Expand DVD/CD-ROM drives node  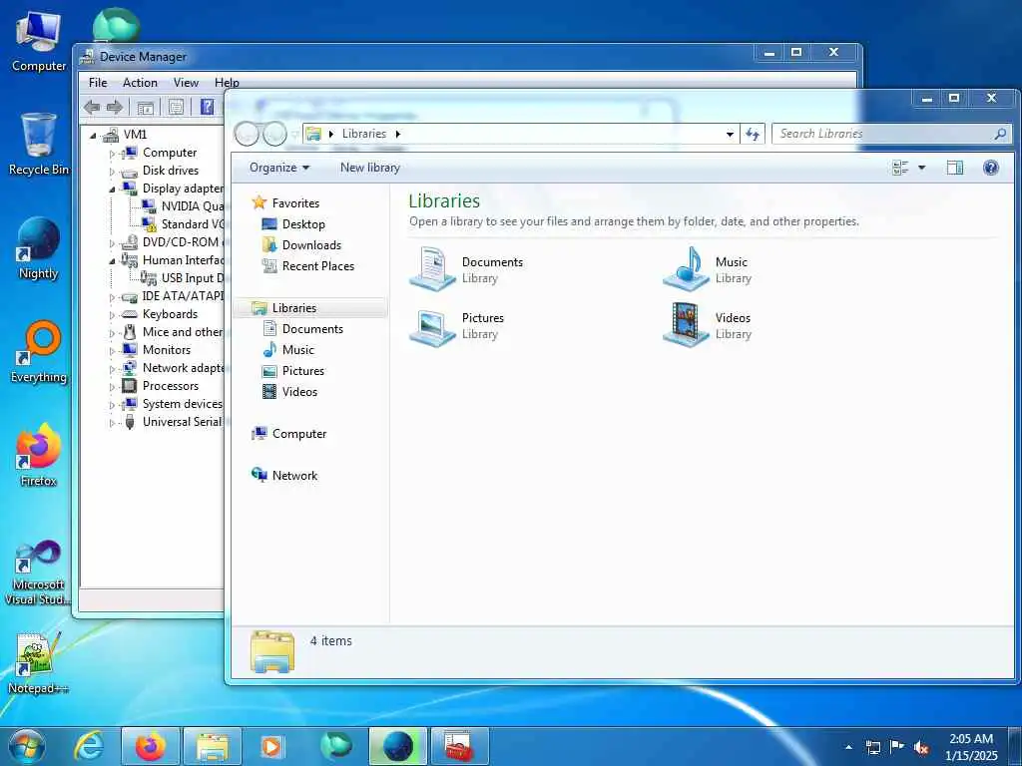112,243
